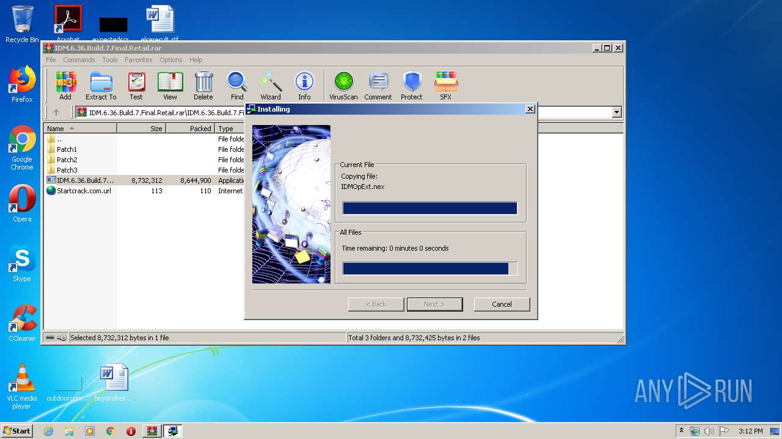This screenshot has width=782, height=439.
Task: Run VirusScan from the toolbar
Action: coord(343,85)
